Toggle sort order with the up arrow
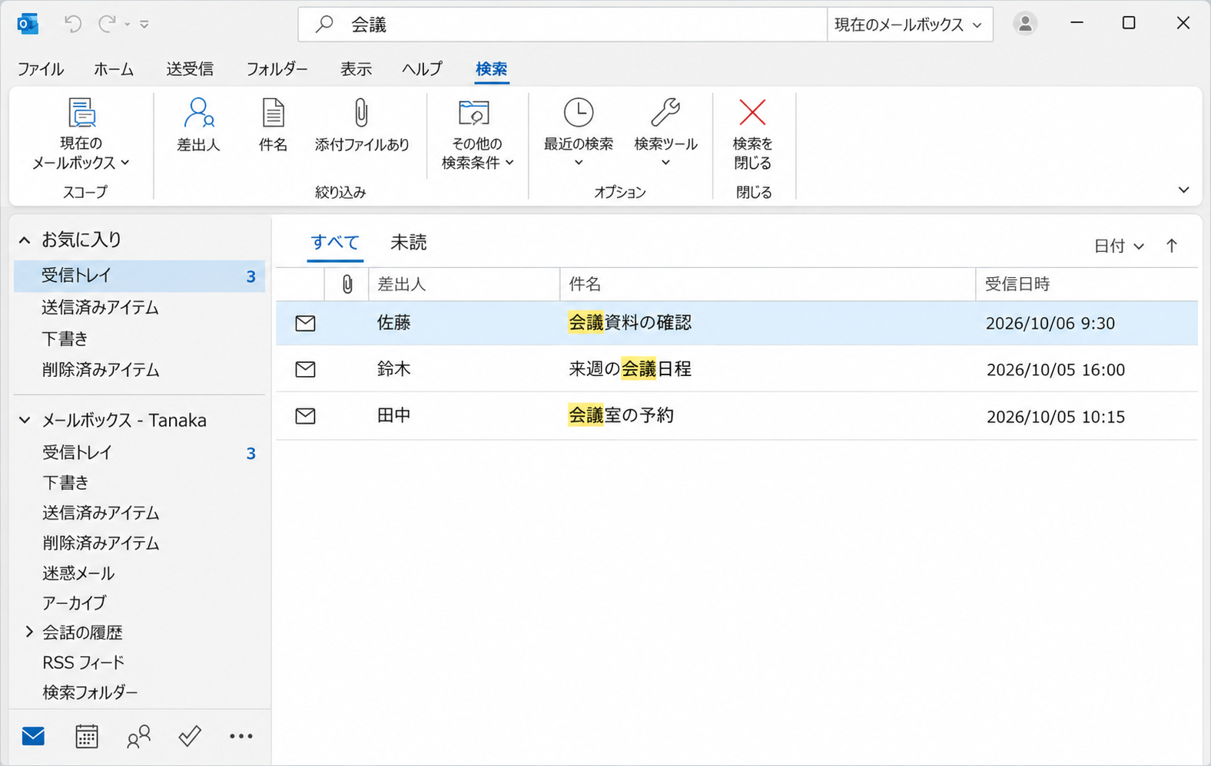Screen dimensions: 1211x766 [1171, 246]
